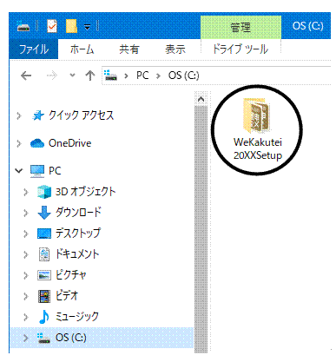Image resolution: width=336 pixels, height=362 pixels.
Task: Go back using the back arrow
Action: (x=26, y=76)
